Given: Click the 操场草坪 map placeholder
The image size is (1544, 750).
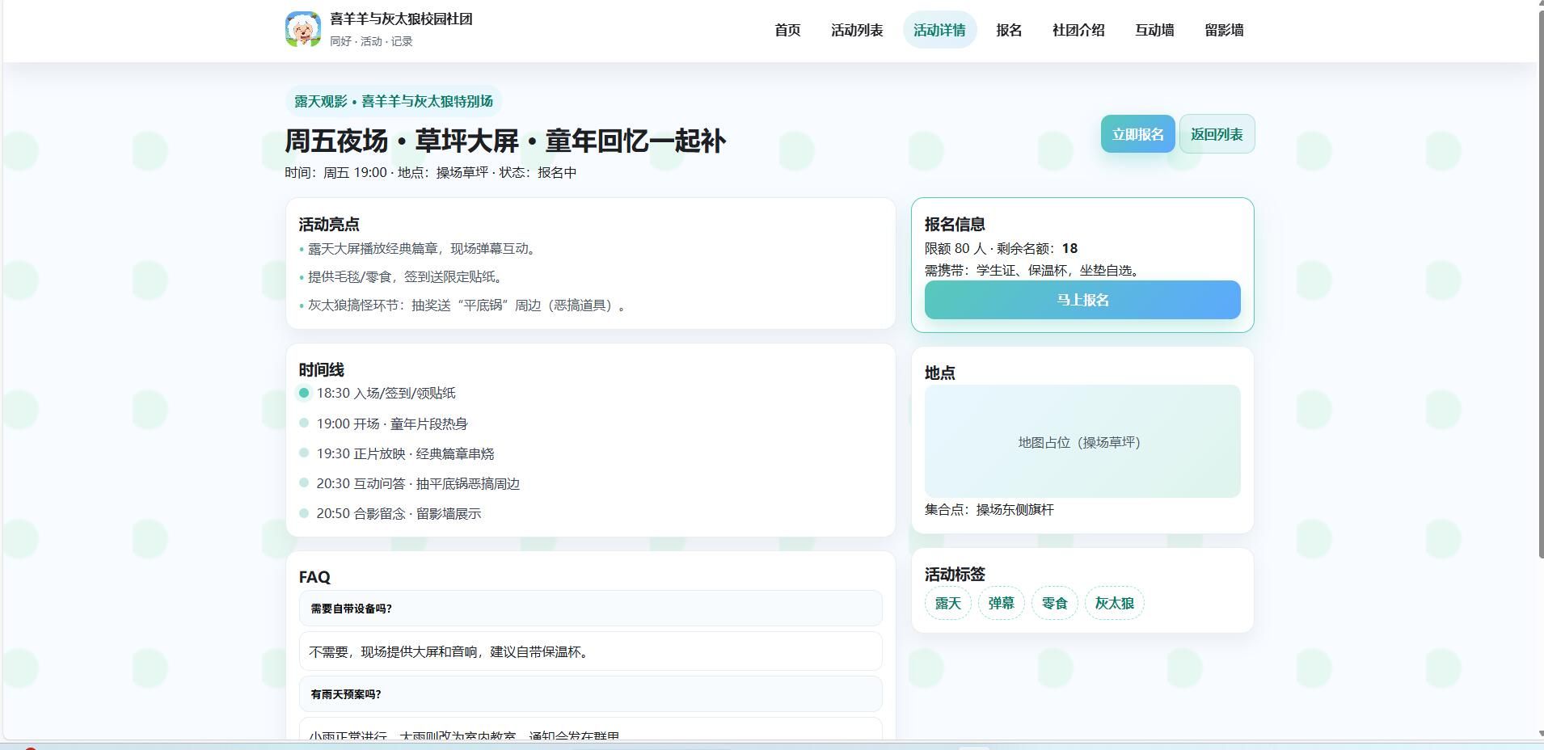Looking at the screenshot, I should click(x=1081, y=441).
